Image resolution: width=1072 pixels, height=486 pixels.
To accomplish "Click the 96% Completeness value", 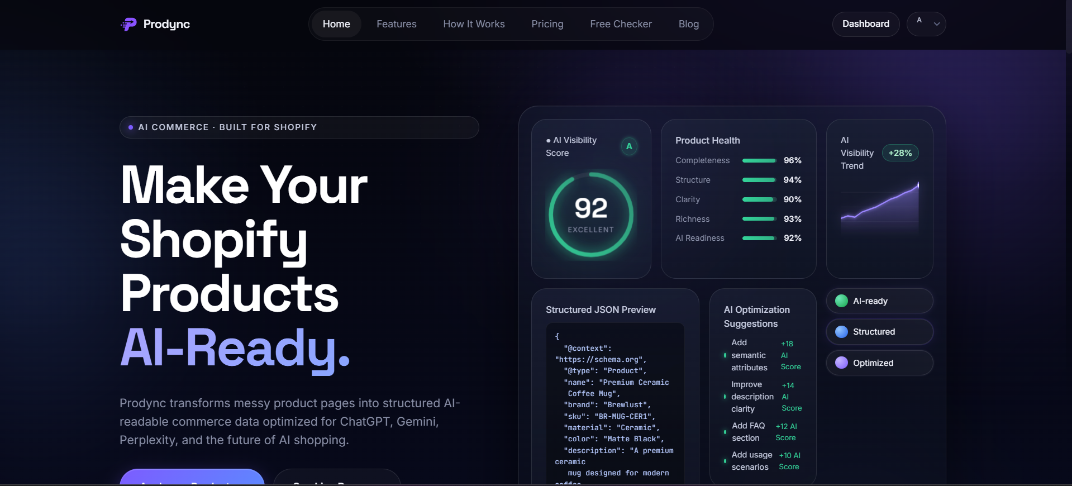I will click(793, 160).
